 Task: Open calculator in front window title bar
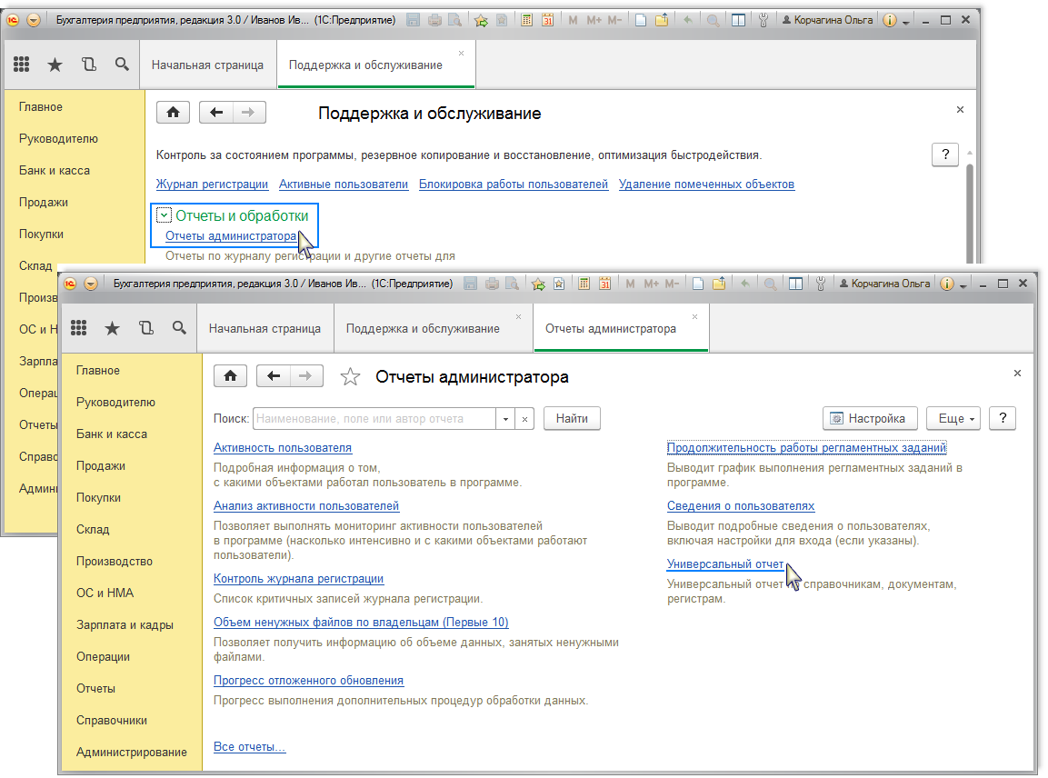584,284
